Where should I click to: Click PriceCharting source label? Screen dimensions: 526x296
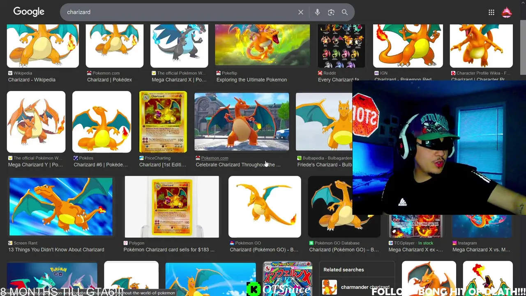click(155, 158)
